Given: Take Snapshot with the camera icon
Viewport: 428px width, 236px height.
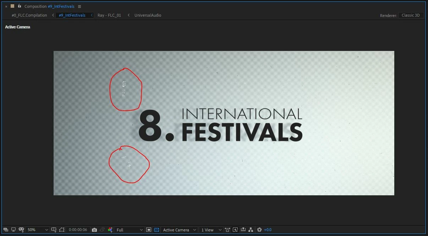Looking at the screenshot, I should (x=94, y=230).
